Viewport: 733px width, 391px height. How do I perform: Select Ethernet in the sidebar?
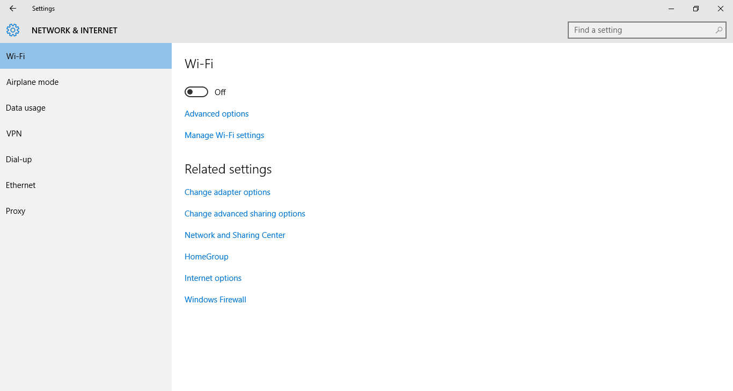coord(86,185)
